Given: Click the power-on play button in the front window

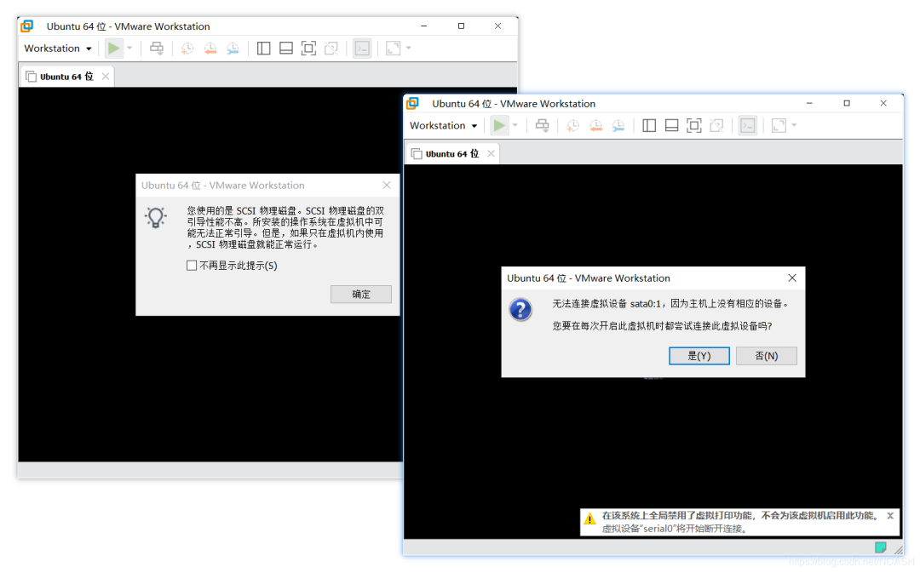Looking at the screenshot, I should [499, 125].
